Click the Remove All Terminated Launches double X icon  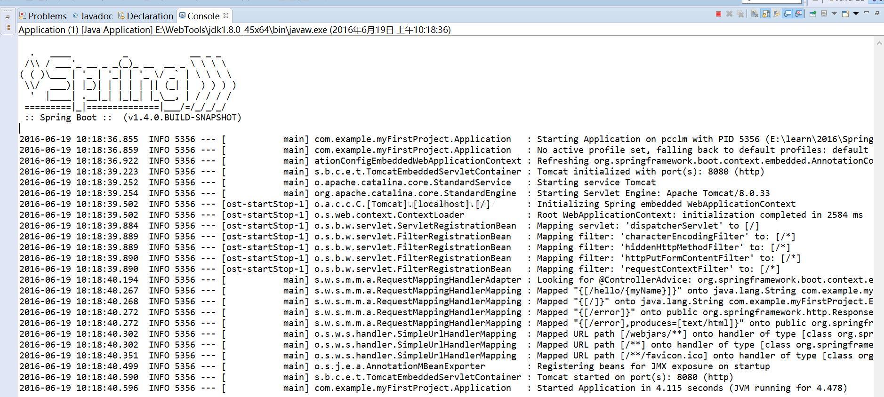pyautogui.click(x=740, y=14)
